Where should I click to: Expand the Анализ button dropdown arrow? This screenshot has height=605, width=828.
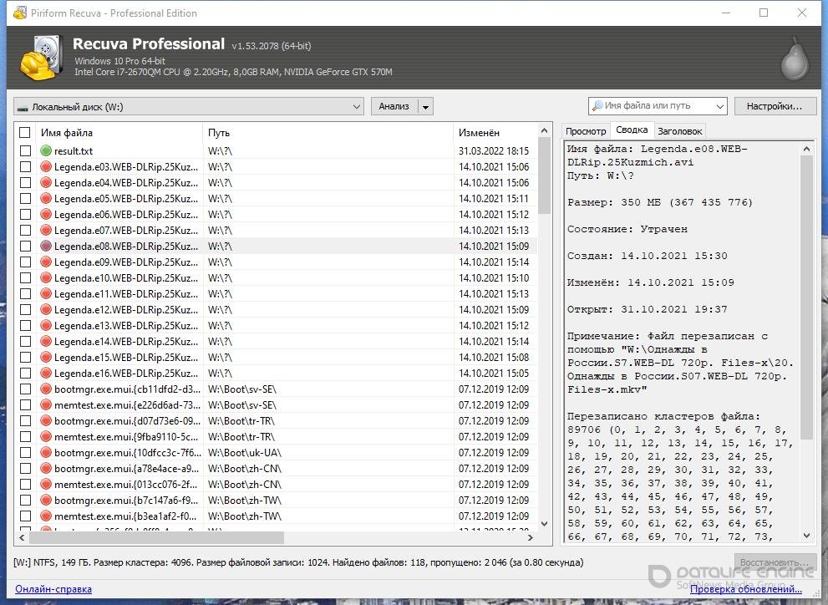click(425, 107)
